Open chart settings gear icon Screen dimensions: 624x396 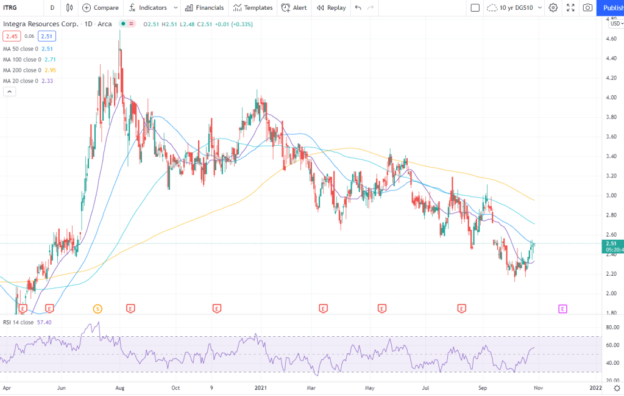(x=553, y=8)
